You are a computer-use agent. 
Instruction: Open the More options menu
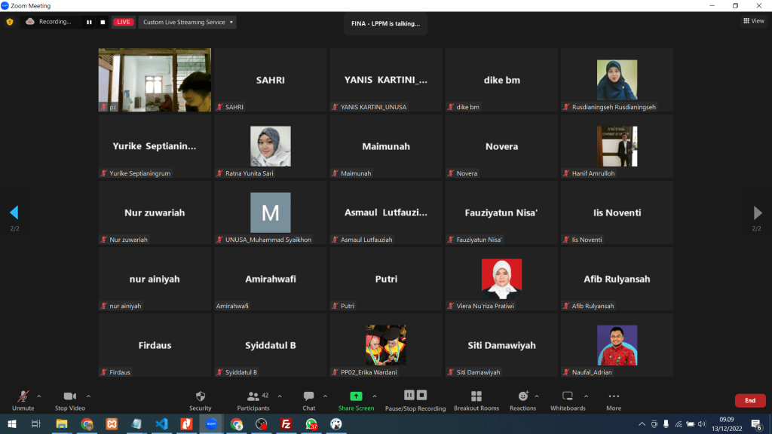(614, 400)
